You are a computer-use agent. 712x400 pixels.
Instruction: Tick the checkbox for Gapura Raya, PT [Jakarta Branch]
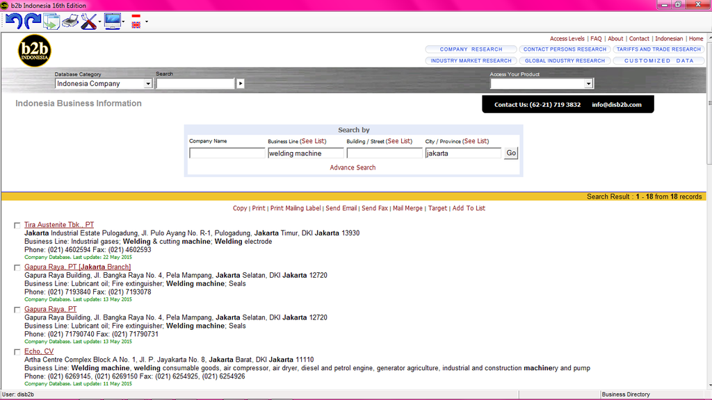click(17, 267)
